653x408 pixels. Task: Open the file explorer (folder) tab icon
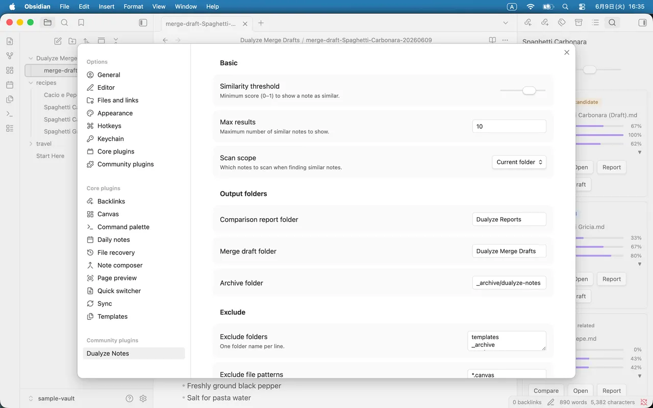point(47,22)
